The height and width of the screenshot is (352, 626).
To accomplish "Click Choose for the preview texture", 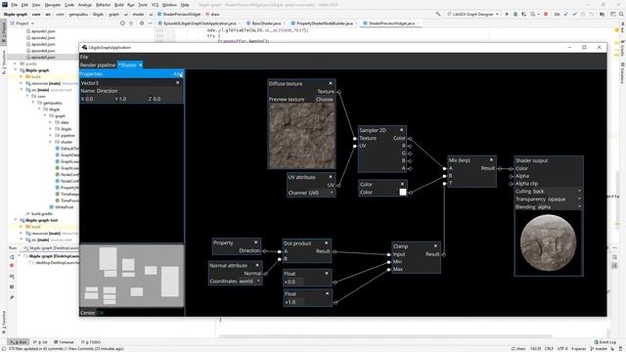I will pyautogui.click(x=325, y=100).
